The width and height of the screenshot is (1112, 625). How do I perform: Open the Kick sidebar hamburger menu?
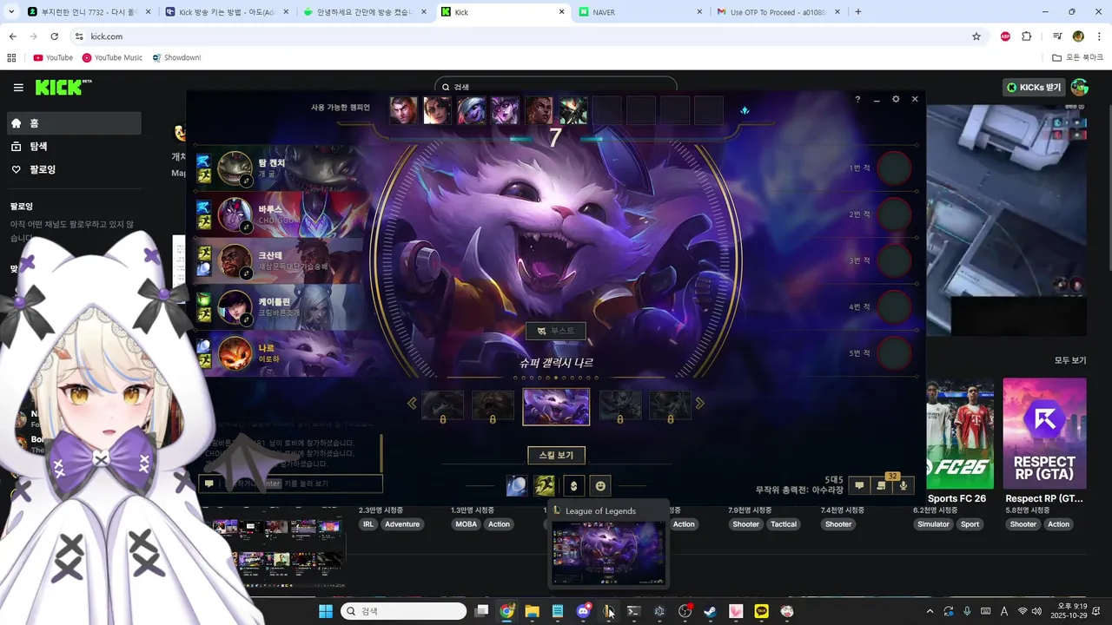coord(18,88)
